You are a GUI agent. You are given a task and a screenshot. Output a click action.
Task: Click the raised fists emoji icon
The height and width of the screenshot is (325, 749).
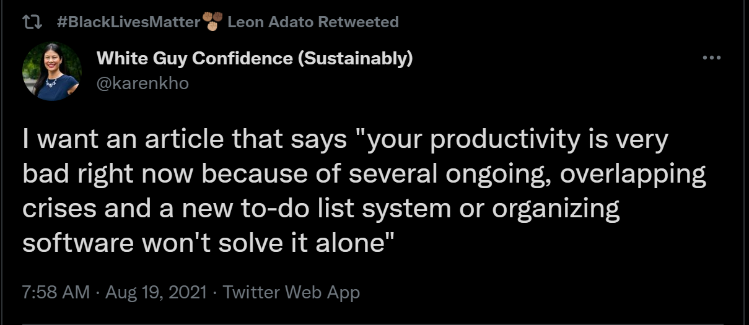pos(213,23)
